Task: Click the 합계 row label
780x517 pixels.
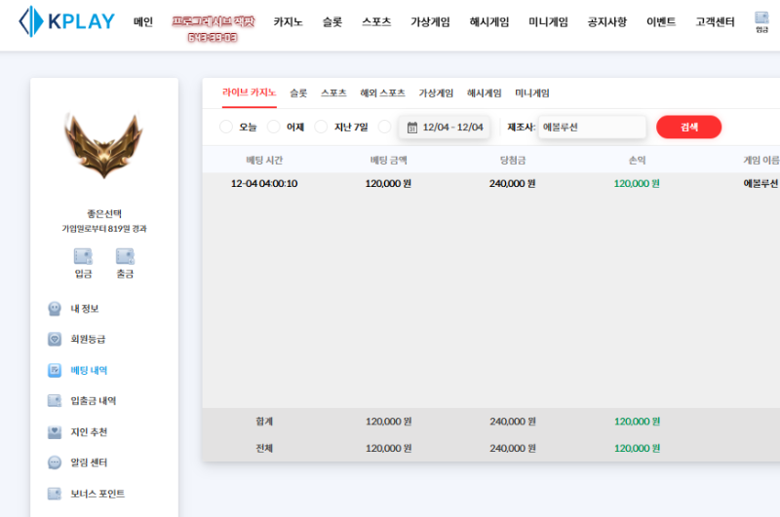Action: [x=264, y=422]
